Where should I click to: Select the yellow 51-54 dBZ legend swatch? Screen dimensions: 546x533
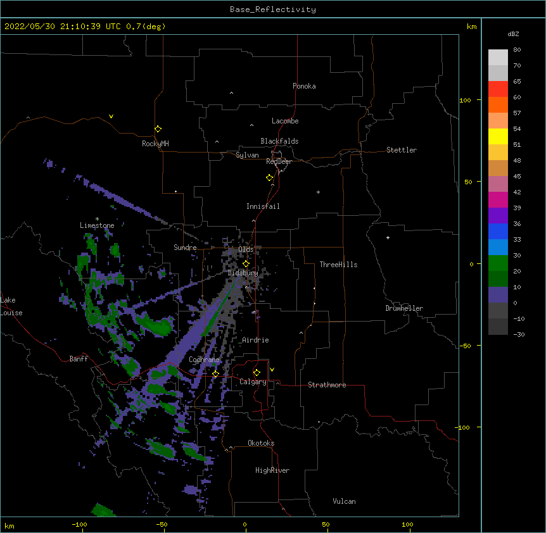click(x=498, y=136)
